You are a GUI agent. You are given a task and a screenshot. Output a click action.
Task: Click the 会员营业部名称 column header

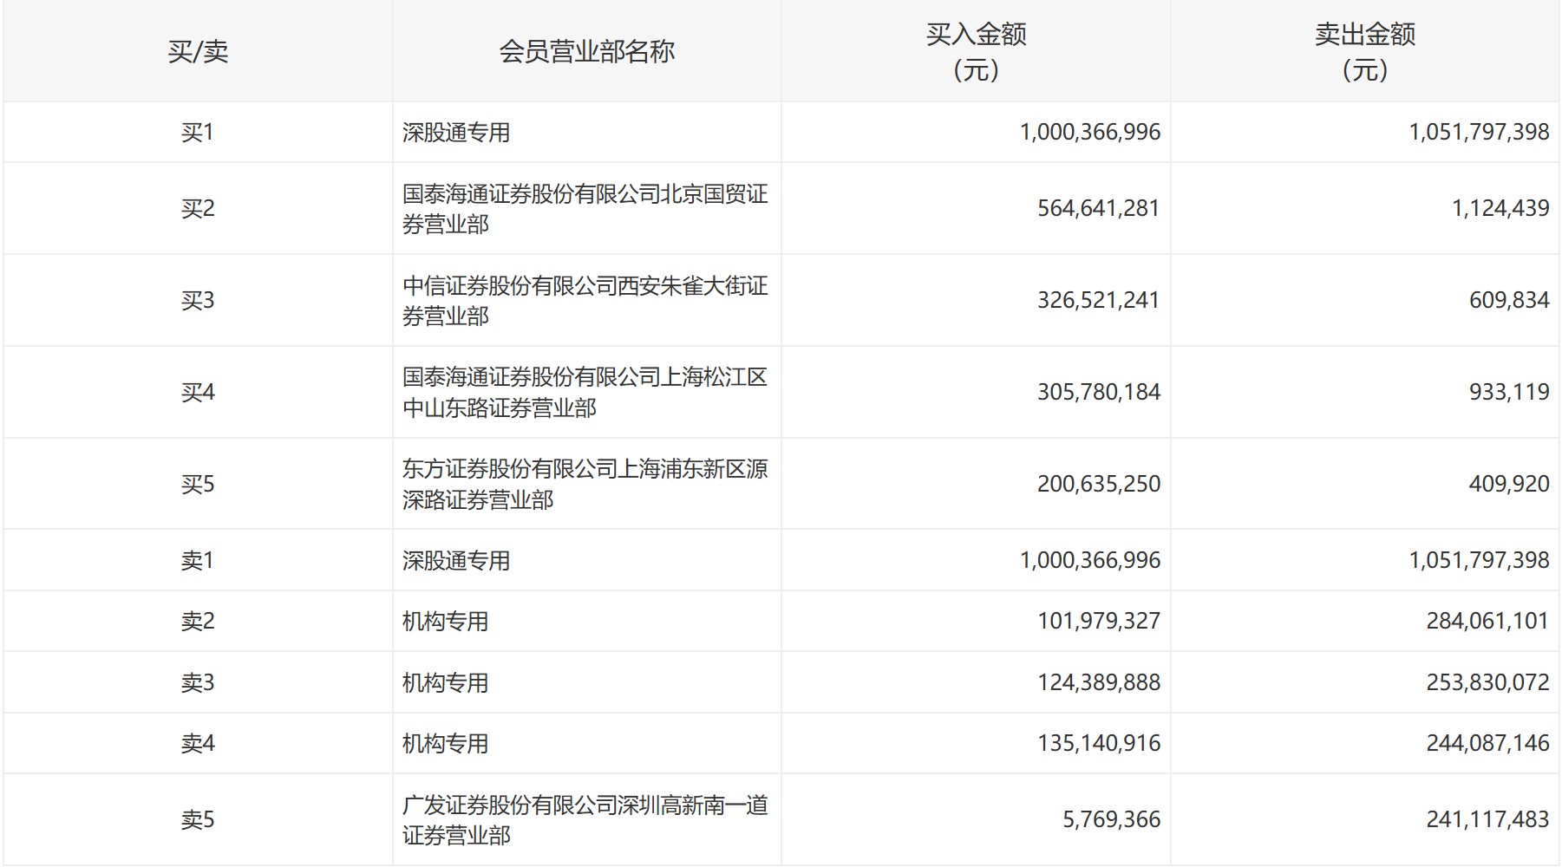pyautogui.click(x=586, y=51)
